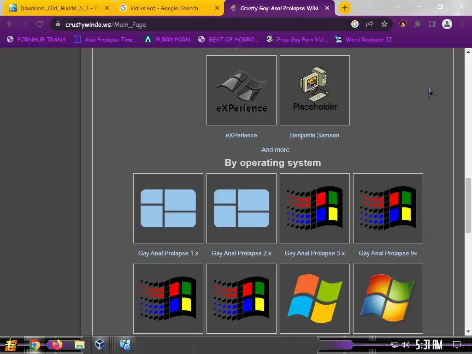This screenshot has height=354, width=472.
Task: Click the page scrollbar down arrow
Action: click(x=468, y=332)
